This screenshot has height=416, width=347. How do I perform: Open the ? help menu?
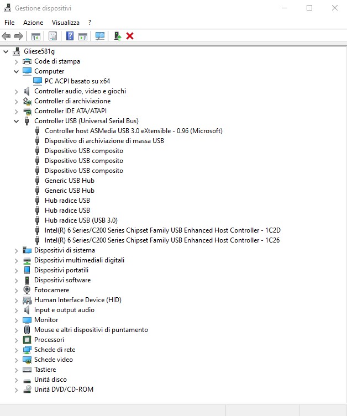(x=90, y=23)
